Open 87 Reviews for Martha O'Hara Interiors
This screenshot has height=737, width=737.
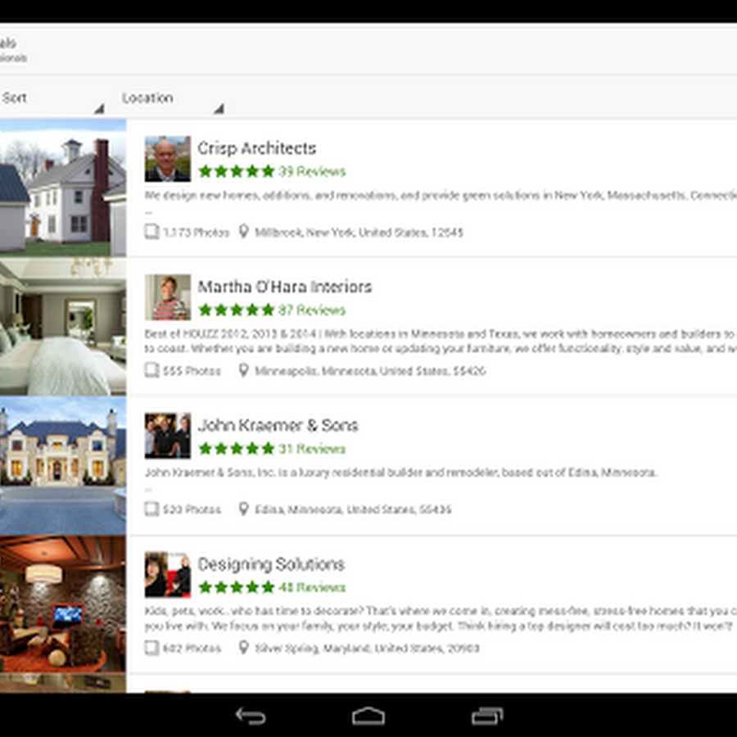(312, 310)
